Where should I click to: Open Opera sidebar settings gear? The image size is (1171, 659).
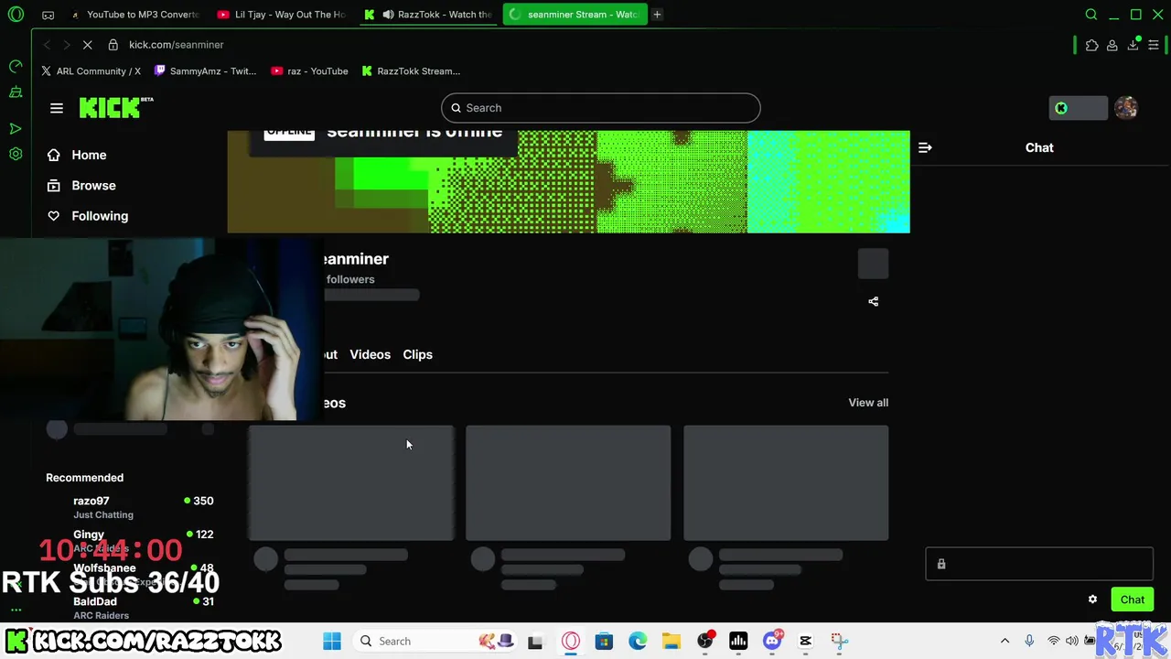pos(16,154)
